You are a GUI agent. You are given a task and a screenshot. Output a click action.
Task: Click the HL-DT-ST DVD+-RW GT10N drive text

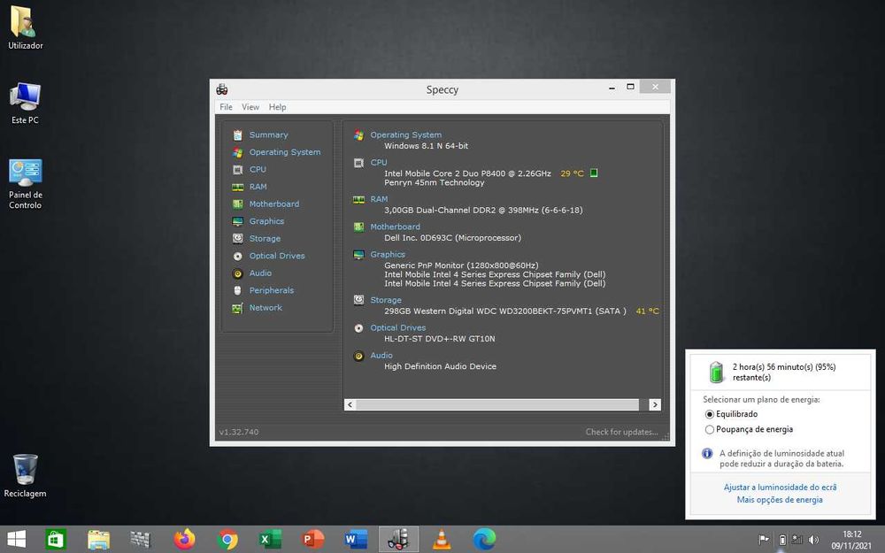point(440,339)
